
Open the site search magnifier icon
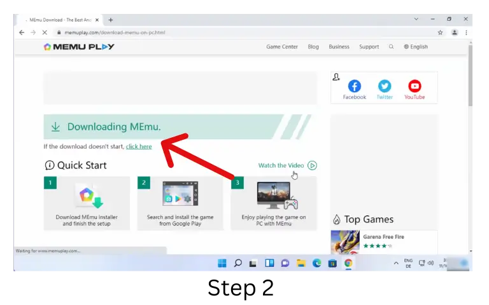pyautogui.click(x=391, y=46)
